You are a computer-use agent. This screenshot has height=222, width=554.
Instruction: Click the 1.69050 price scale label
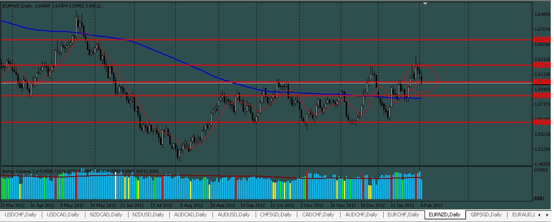pyautogui.click(x=542, y=15)
